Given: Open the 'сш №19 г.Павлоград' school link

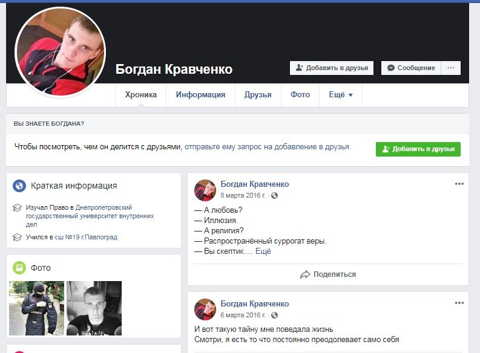Looking at the screenshot, I should (86, 238).
